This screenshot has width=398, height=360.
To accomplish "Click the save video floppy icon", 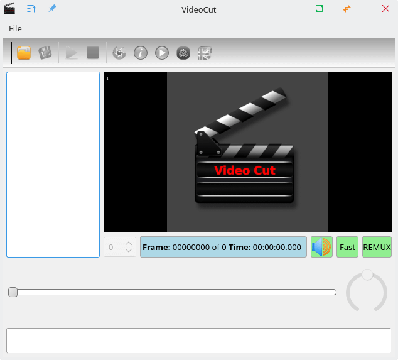I will pyautogui.click(x=45, y=53).
